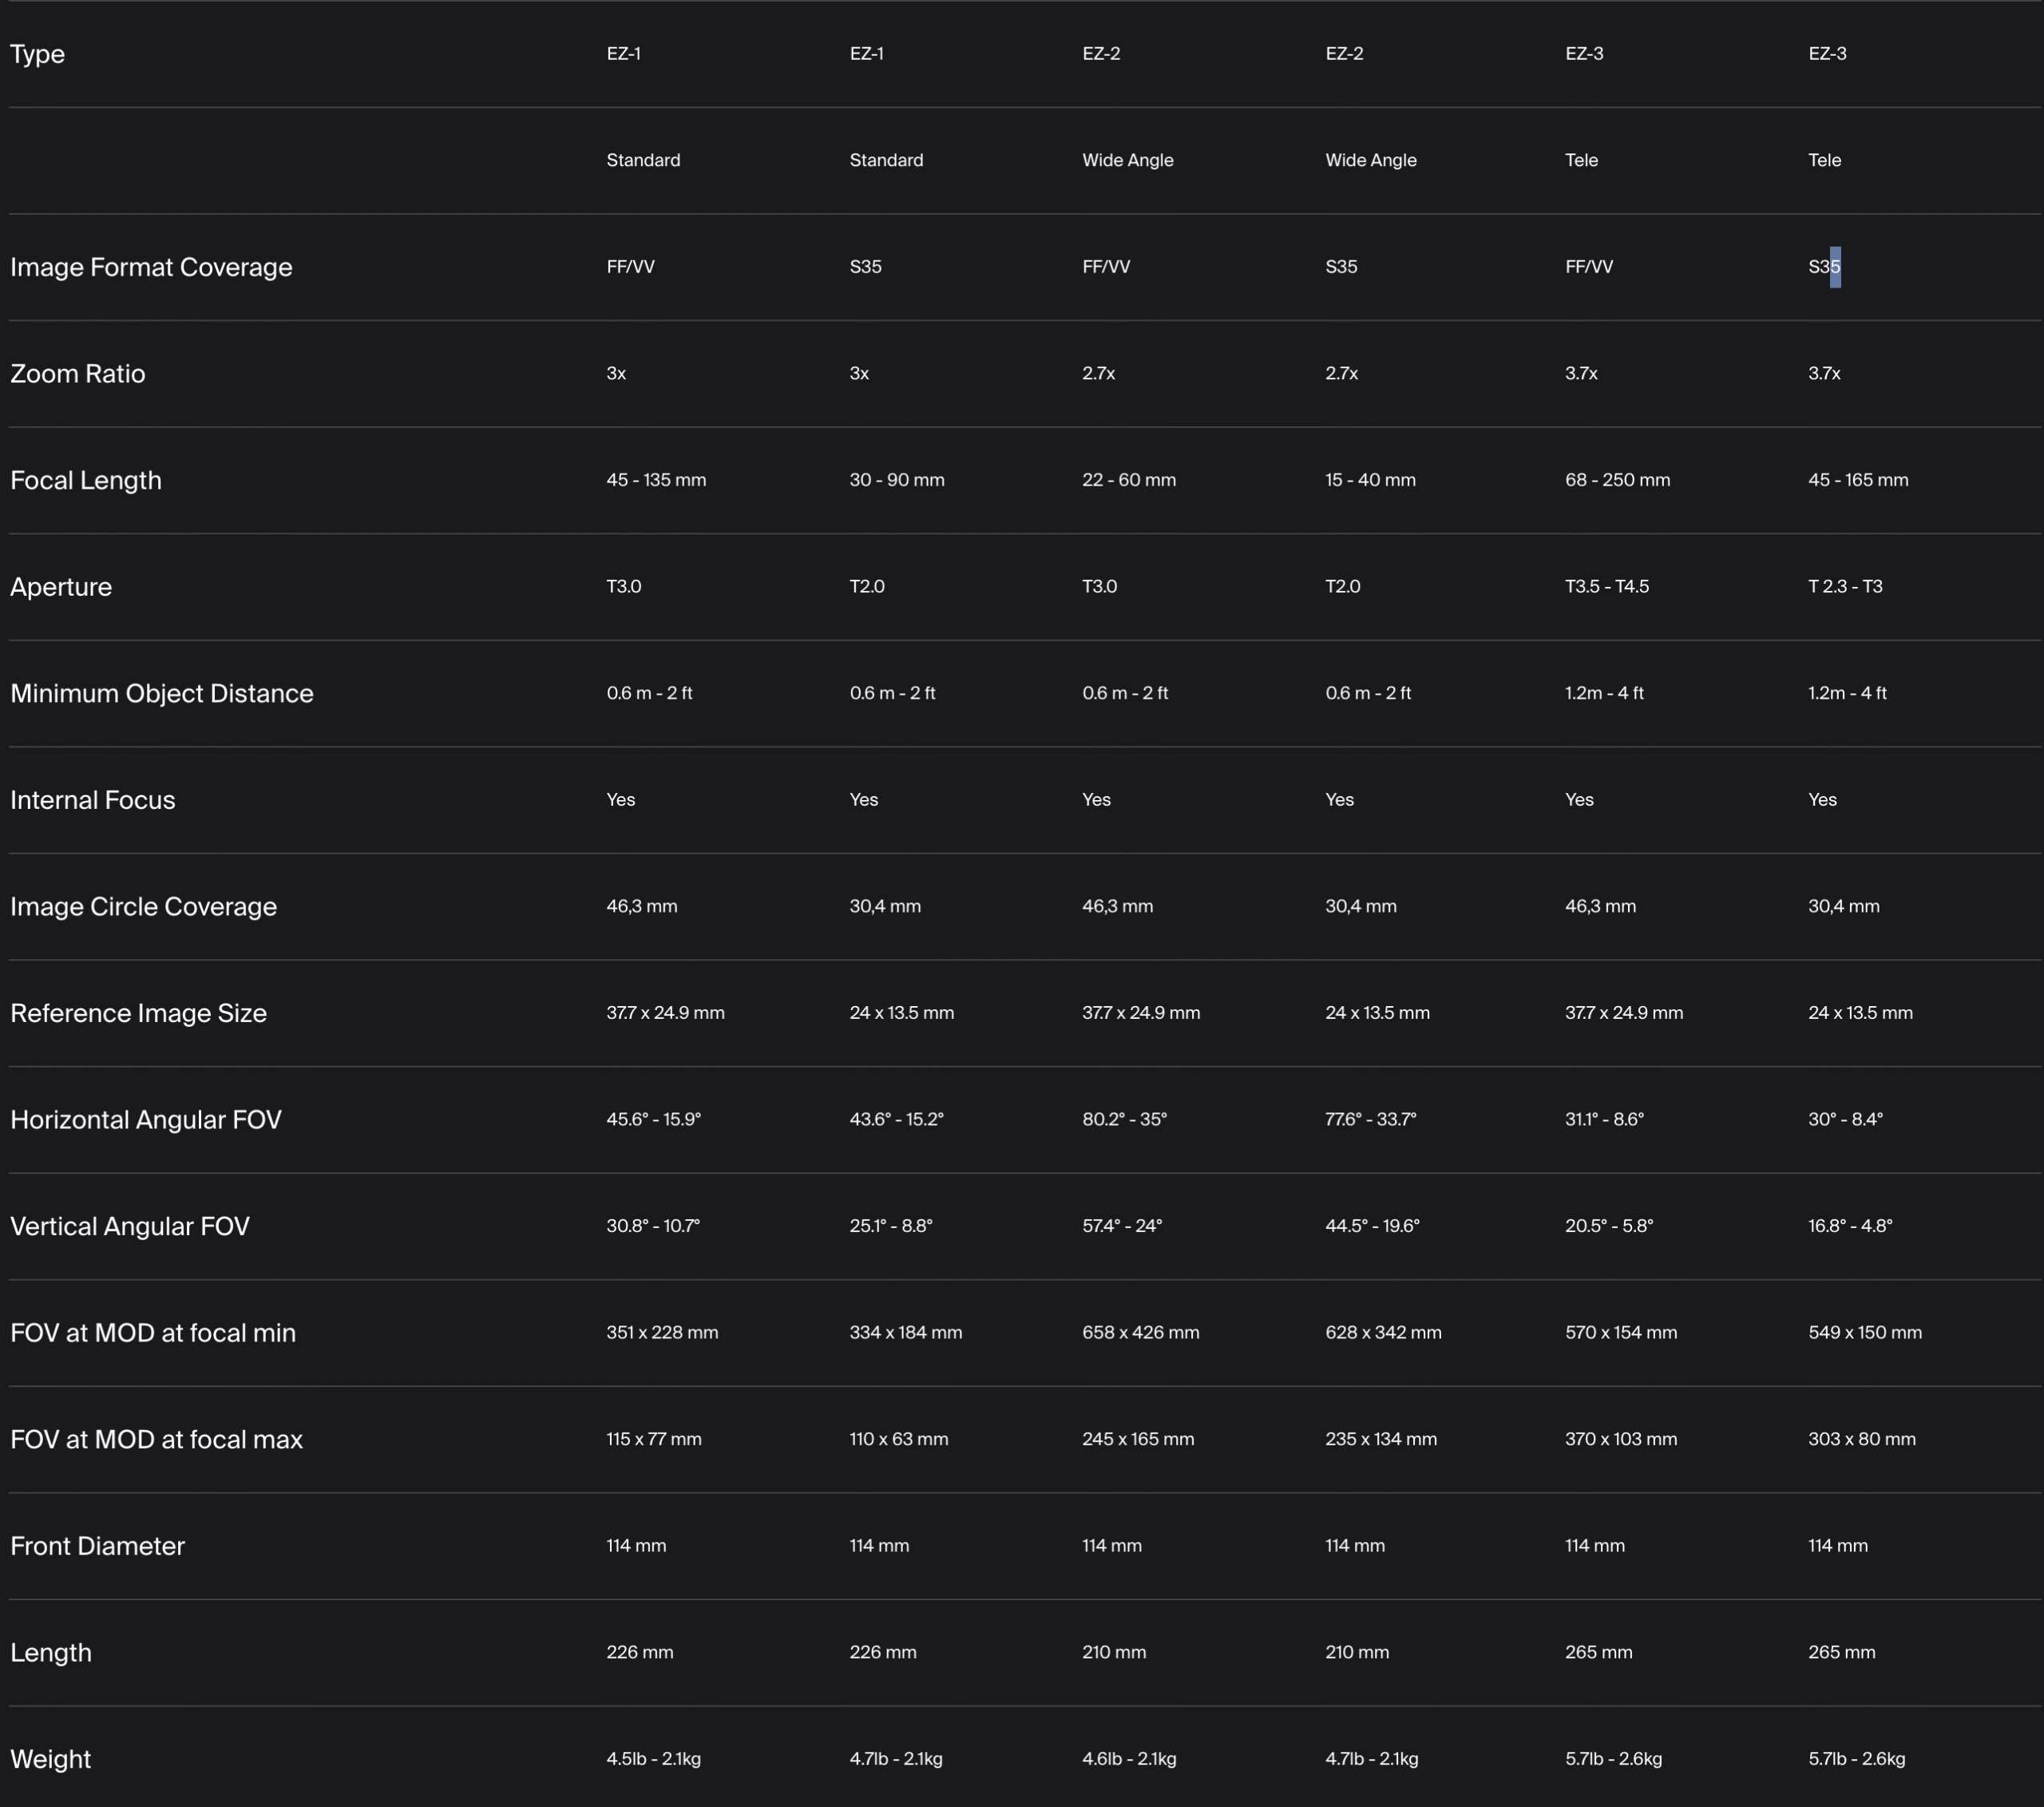
Task: Click horizontal FOV value '77.6° - 33.7°'
Action: coord(1370,1120)
